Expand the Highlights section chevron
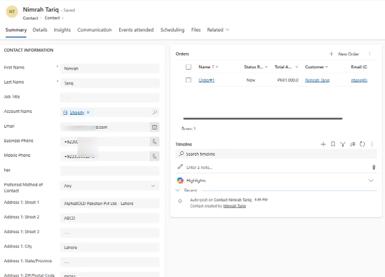Screen dimensions: 385x277 tap(371, 181)
